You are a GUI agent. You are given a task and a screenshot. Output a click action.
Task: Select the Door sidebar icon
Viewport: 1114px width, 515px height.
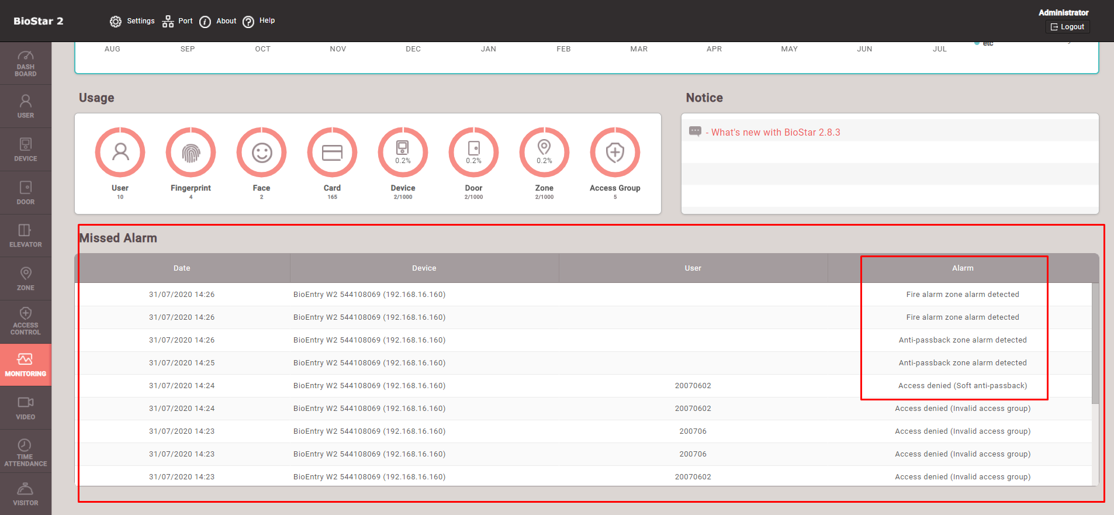[x=26, y=193]
